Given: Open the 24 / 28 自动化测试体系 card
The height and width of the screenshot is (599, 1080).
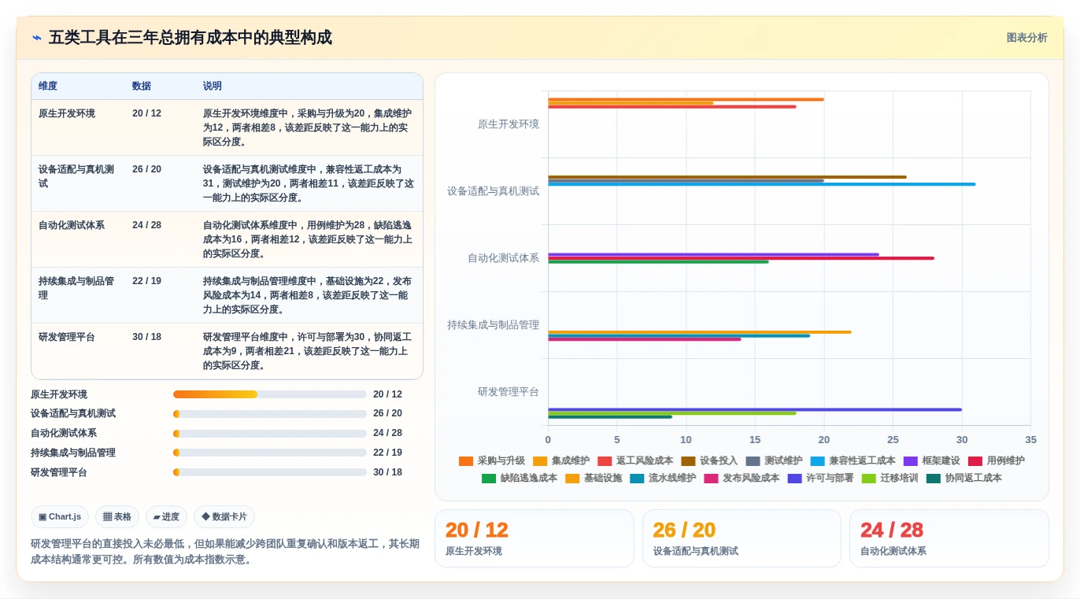Looking at the screenshot, I should tap(949, 538).
